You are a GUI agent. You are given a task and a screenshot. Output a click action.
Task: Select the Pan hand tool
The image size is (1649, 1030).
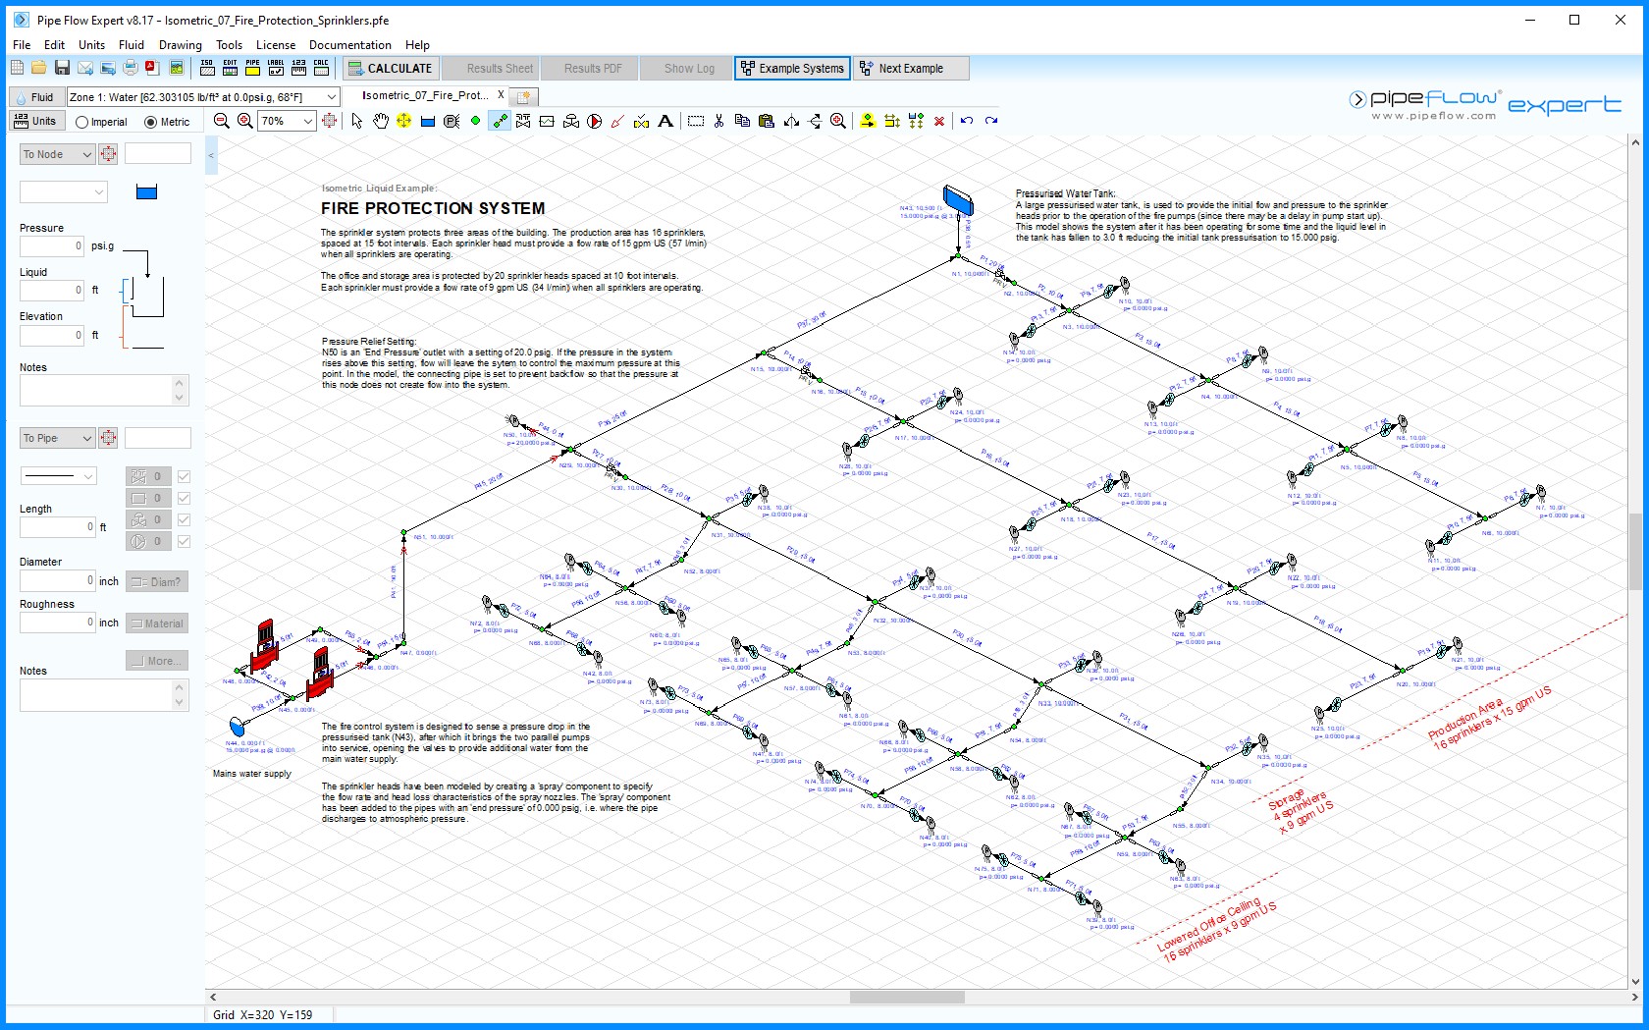(x=381, y=121)
